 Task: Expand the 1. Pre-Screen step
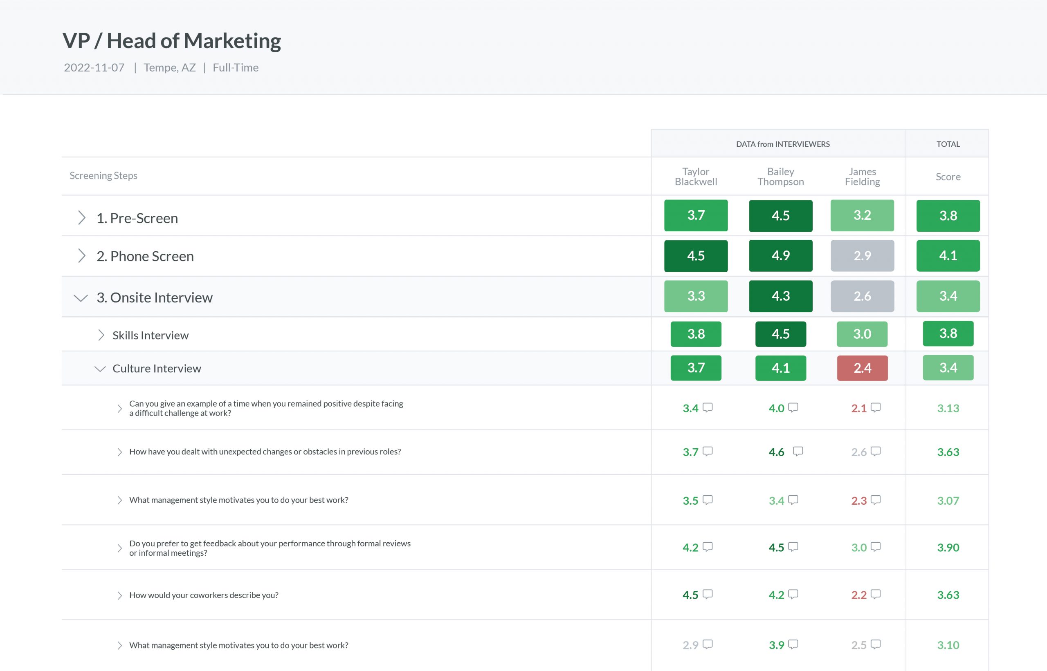[x=81, y=217]
